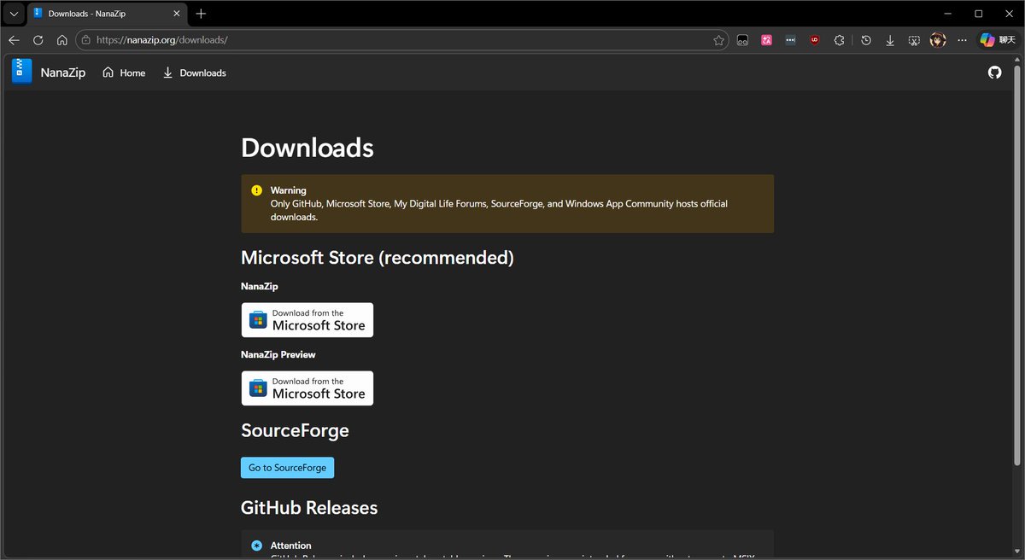Select the Downloads - NanaZip tab

(107, 14)
